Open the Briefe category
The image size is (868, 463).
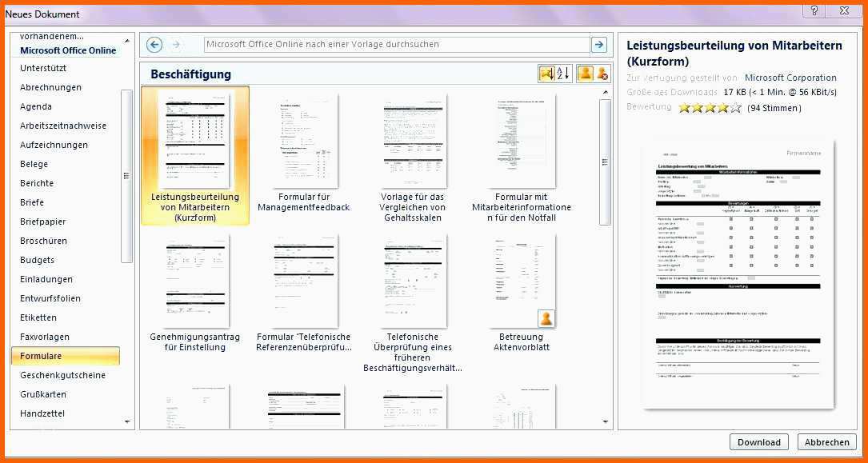[x=31, y=202]
